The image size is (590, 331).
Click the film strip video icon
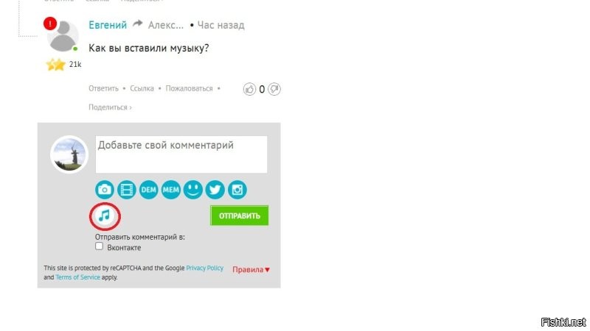tap(127, 190)
